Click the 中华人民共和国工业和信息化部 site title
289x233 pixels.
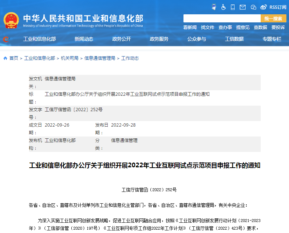tap(83, 18)
